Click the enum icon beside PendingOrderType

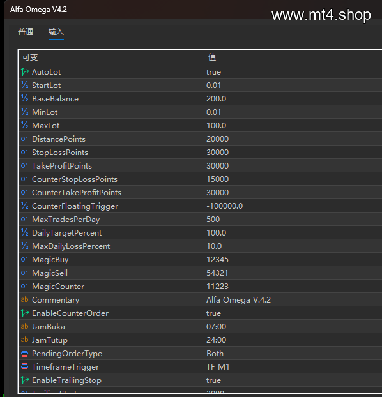(x=24, y=353)
